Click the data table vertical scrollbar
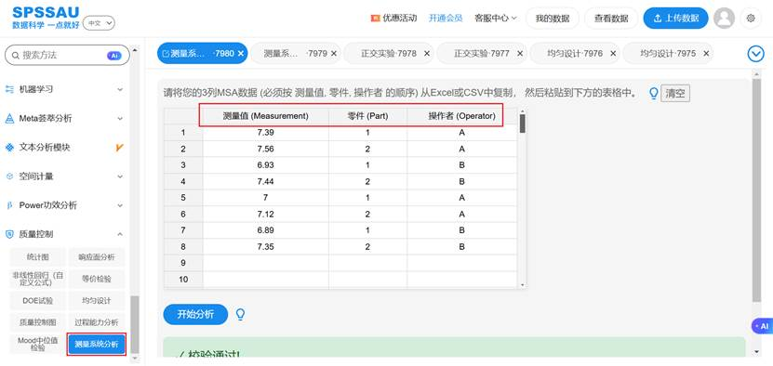 [523, 199]
